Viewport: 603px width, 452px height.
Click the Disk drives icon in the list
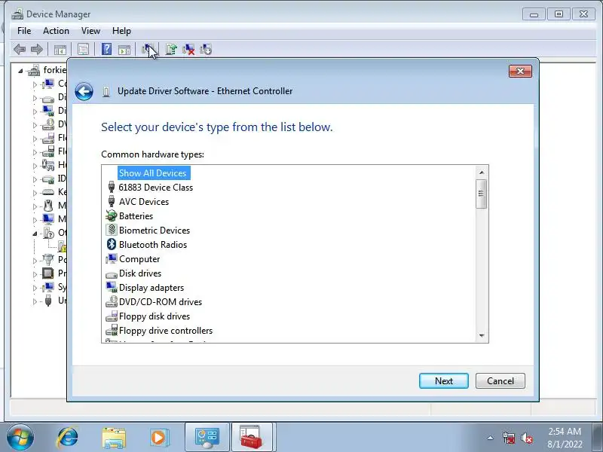(x=111, y=274)
